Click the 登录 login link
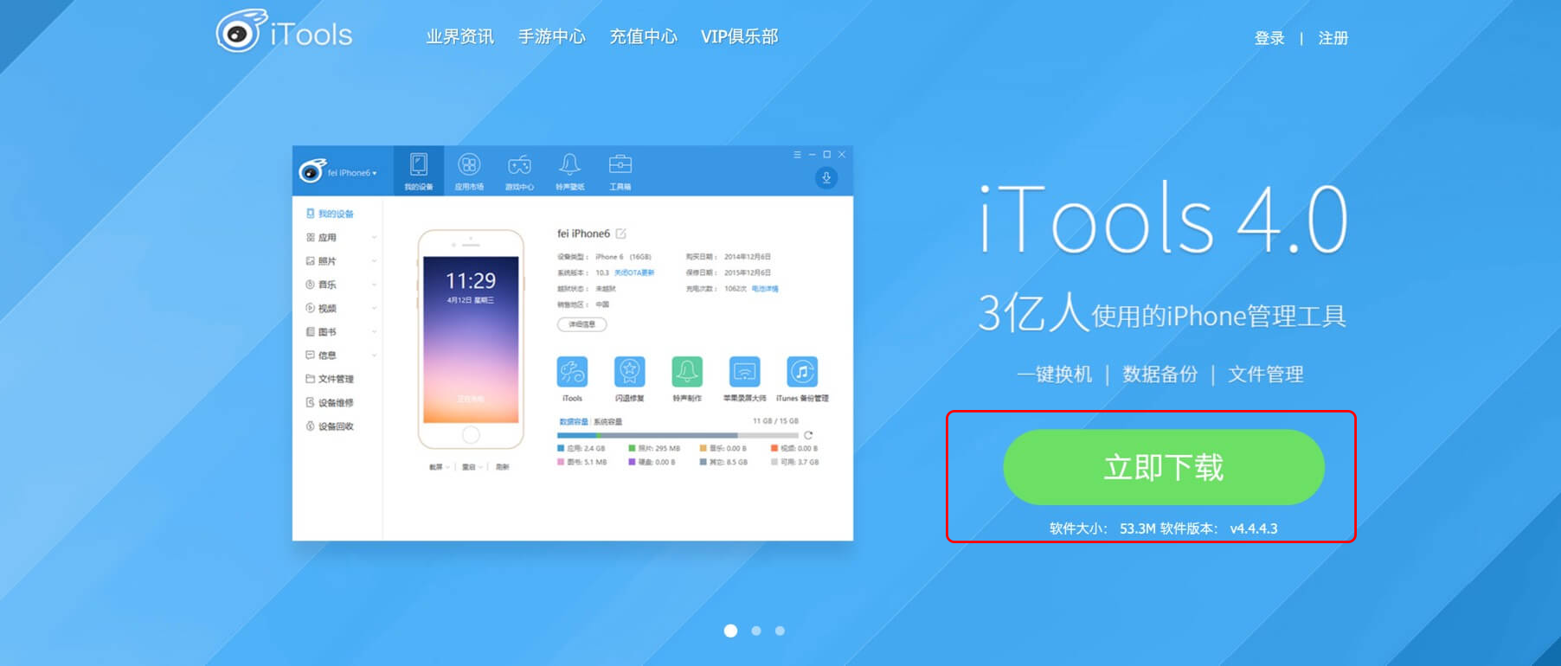 [1269, 38]
